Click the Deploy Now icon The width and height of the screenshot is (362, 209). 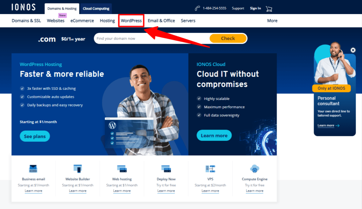click(x=166, y=169)
